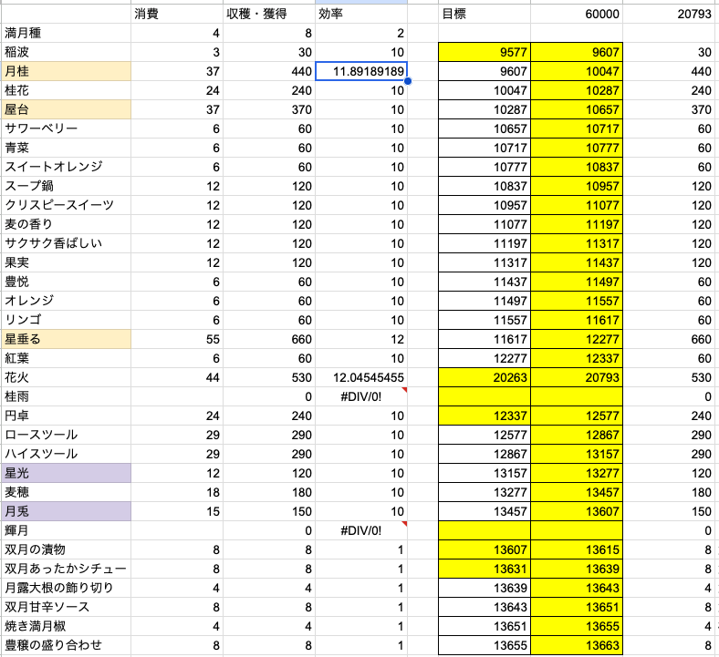Select the efficiency value 12 for 星垂る

pyautogui.click(x=361, y=339)
